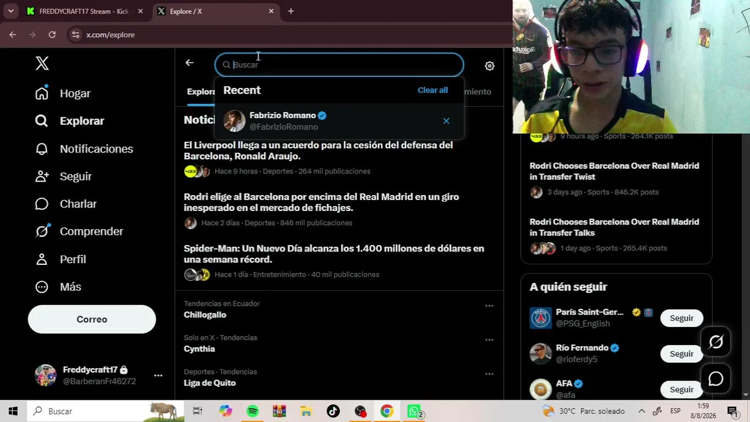750x422 pixels.
Task: Follow Río Fernando account
Action: click(681, 354)
